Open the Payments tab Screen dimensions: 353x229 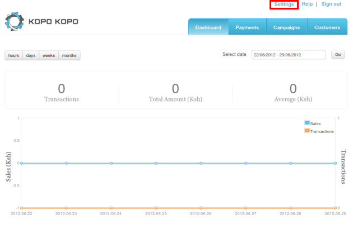[247, 27]
